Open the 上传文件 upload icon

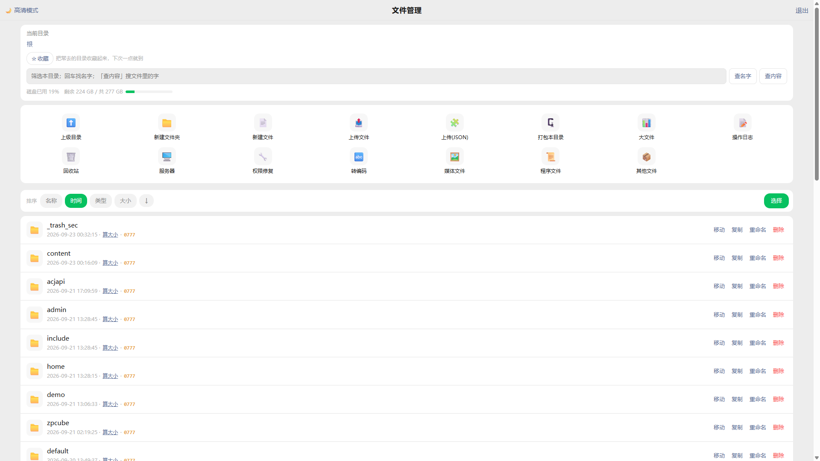(x=359, y=123)
